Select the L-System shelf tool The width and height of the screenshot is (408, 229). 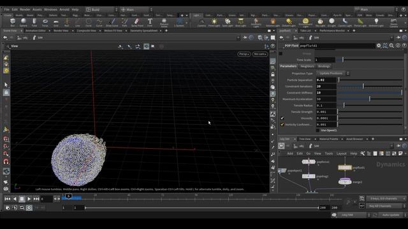[179, 22]
